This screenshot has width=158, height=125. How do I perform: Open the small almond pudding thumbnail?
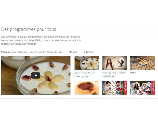87,63
